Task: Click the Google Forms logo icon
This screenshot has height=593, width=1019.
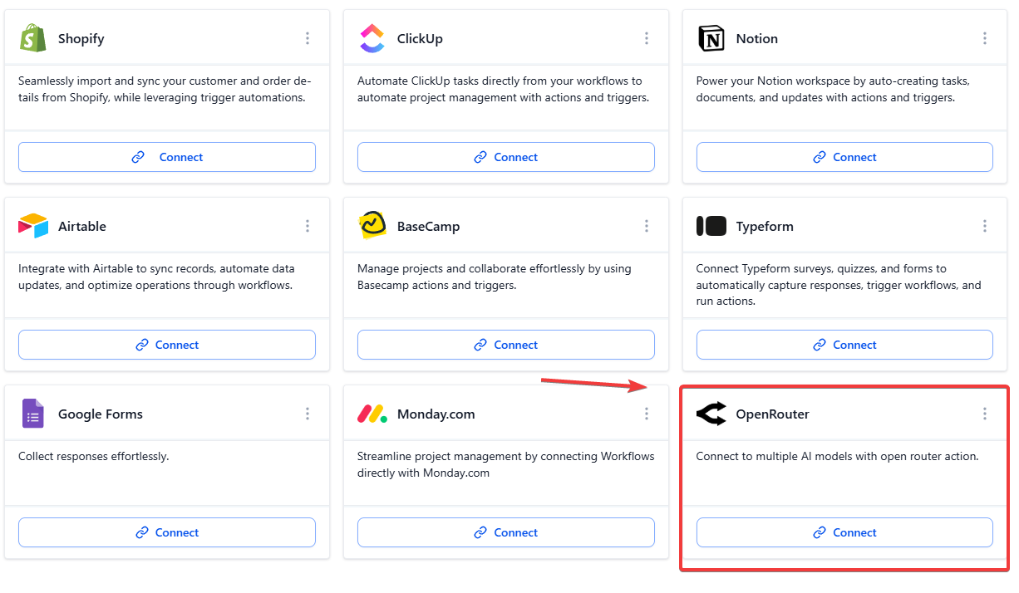Action: coord(32,414)
